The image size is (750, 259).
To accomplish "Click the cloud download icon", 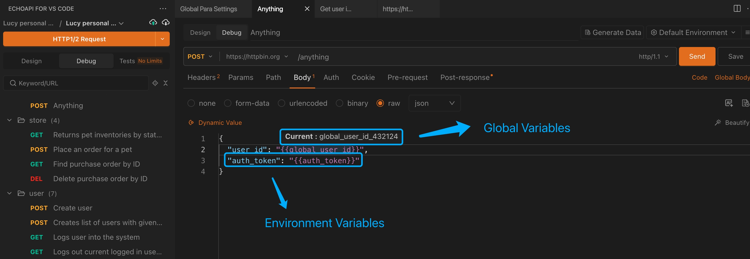I will (x=166, y=22).
